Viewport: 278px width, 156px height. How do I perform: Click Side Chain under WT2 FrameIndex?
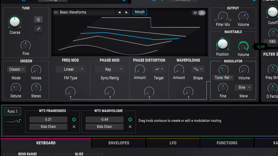(48, 127)
